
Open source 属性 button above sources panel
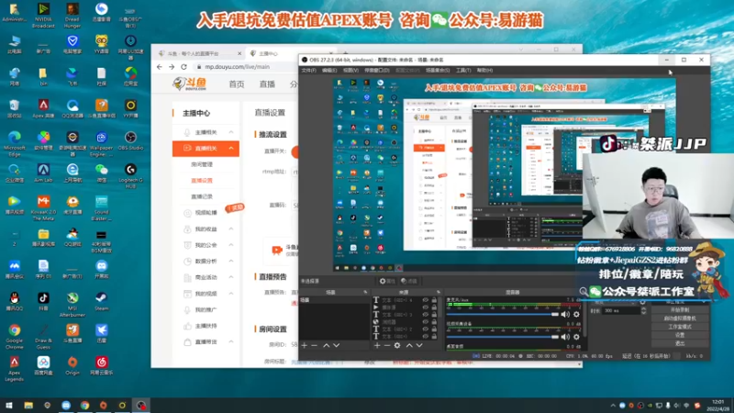[387, 281]
